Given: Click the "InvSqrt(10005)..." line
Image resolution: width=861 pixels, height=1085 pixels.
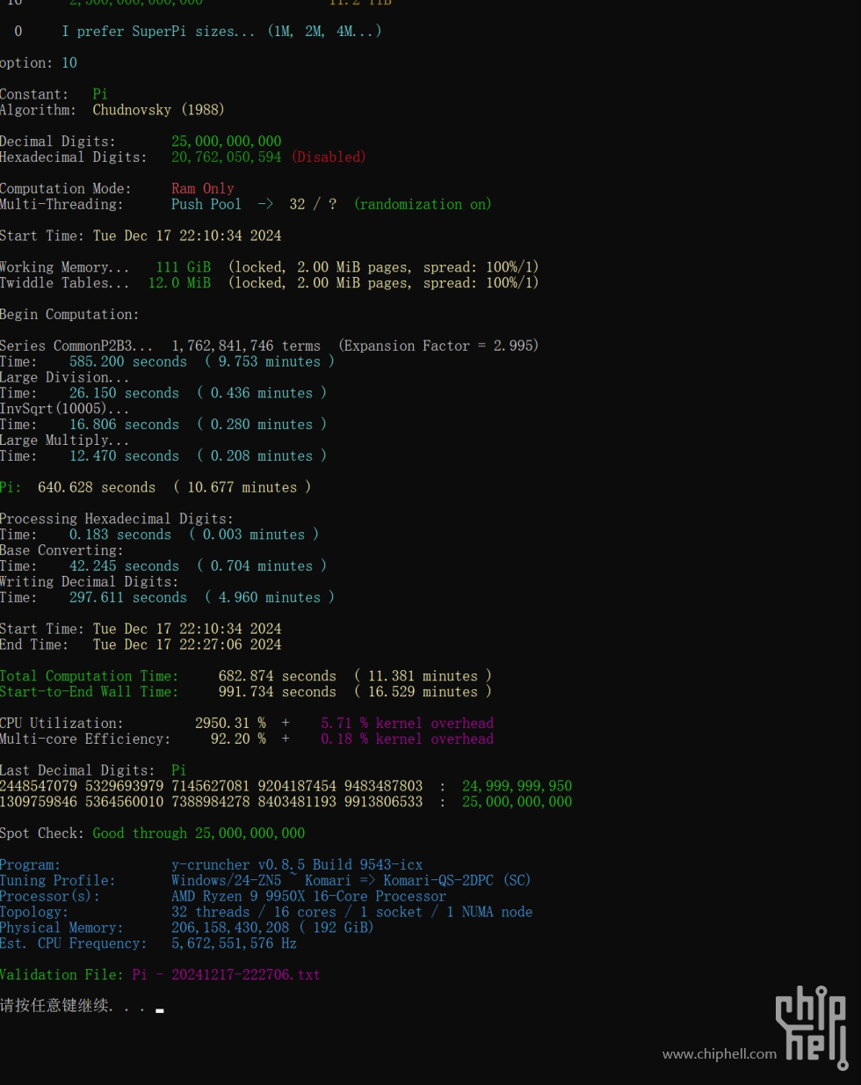Looking at the screenshot, I should [x=64, y=410].
